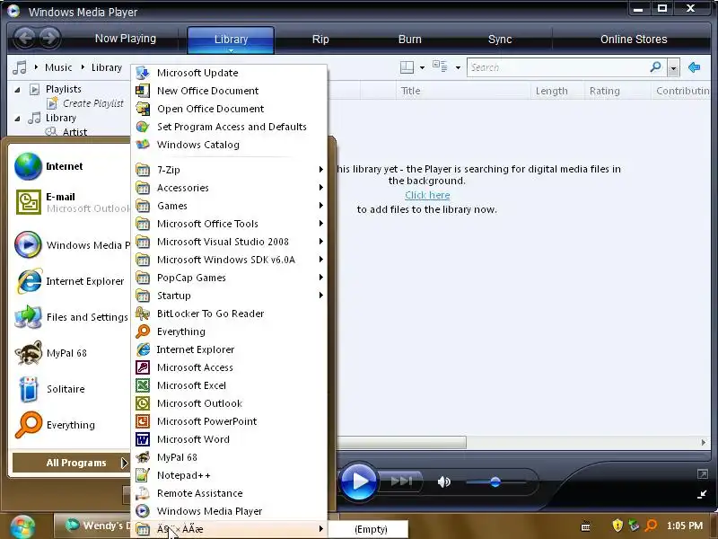Image resolution: width=718 pixels, height=539 pixels.
Task: Expand Microsoft Visual Studio 2008 submenu
Action: point(229,242)
